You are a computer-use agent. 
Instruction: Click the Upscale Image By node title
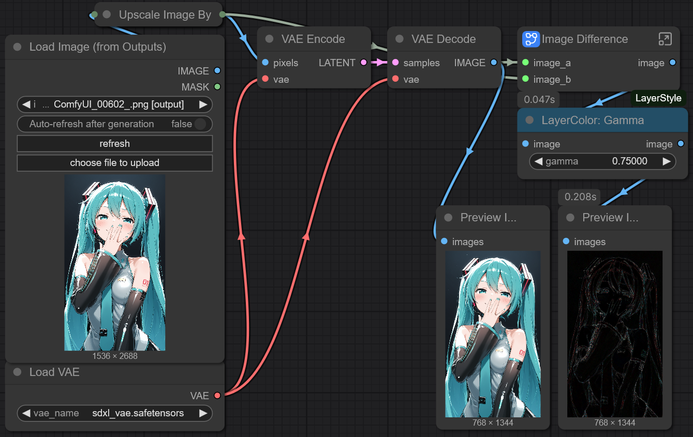(165, 15)
